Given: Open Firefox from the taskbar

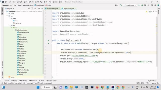Looking at the screenshot, I should (97, 87).
